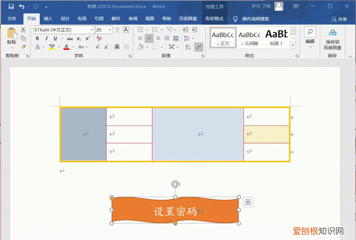Click the distributed alignment icon
The height and width of the screenshot is (240, 356).
(176, 38)
